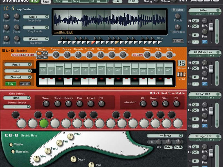Click the Bassline Delay Fbk knob
223x167 pixels.
[158, 54]
